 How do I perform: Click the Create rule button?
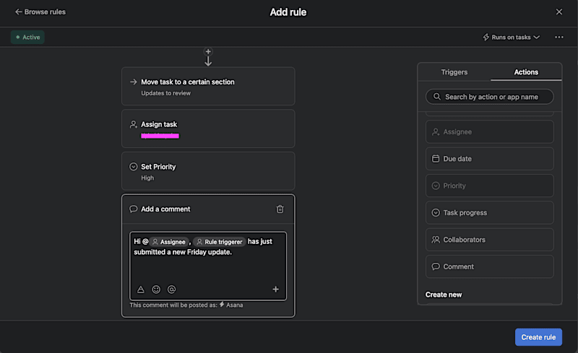coord(538,337)
